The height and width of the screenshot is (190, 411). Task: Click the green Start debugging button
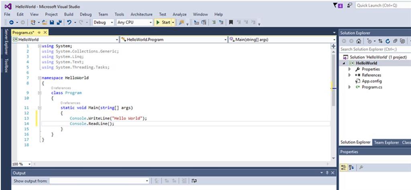point(163,22)
